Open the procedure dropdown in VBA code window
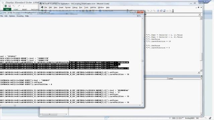Viewport: 214px width, 120px height. pos(200,14)
